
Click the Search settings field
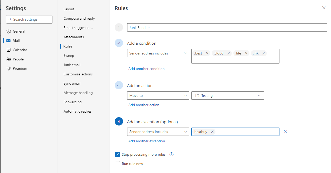29,19
